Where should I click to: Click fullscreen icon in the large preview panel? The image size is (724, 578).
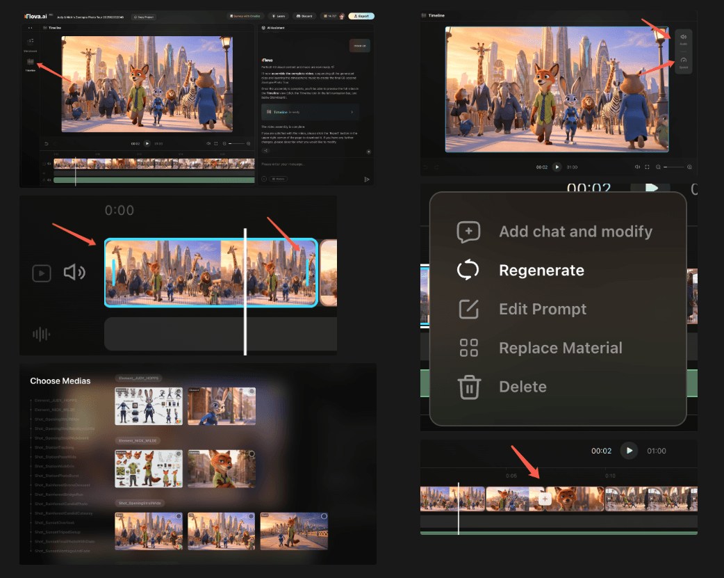[647, 167]
